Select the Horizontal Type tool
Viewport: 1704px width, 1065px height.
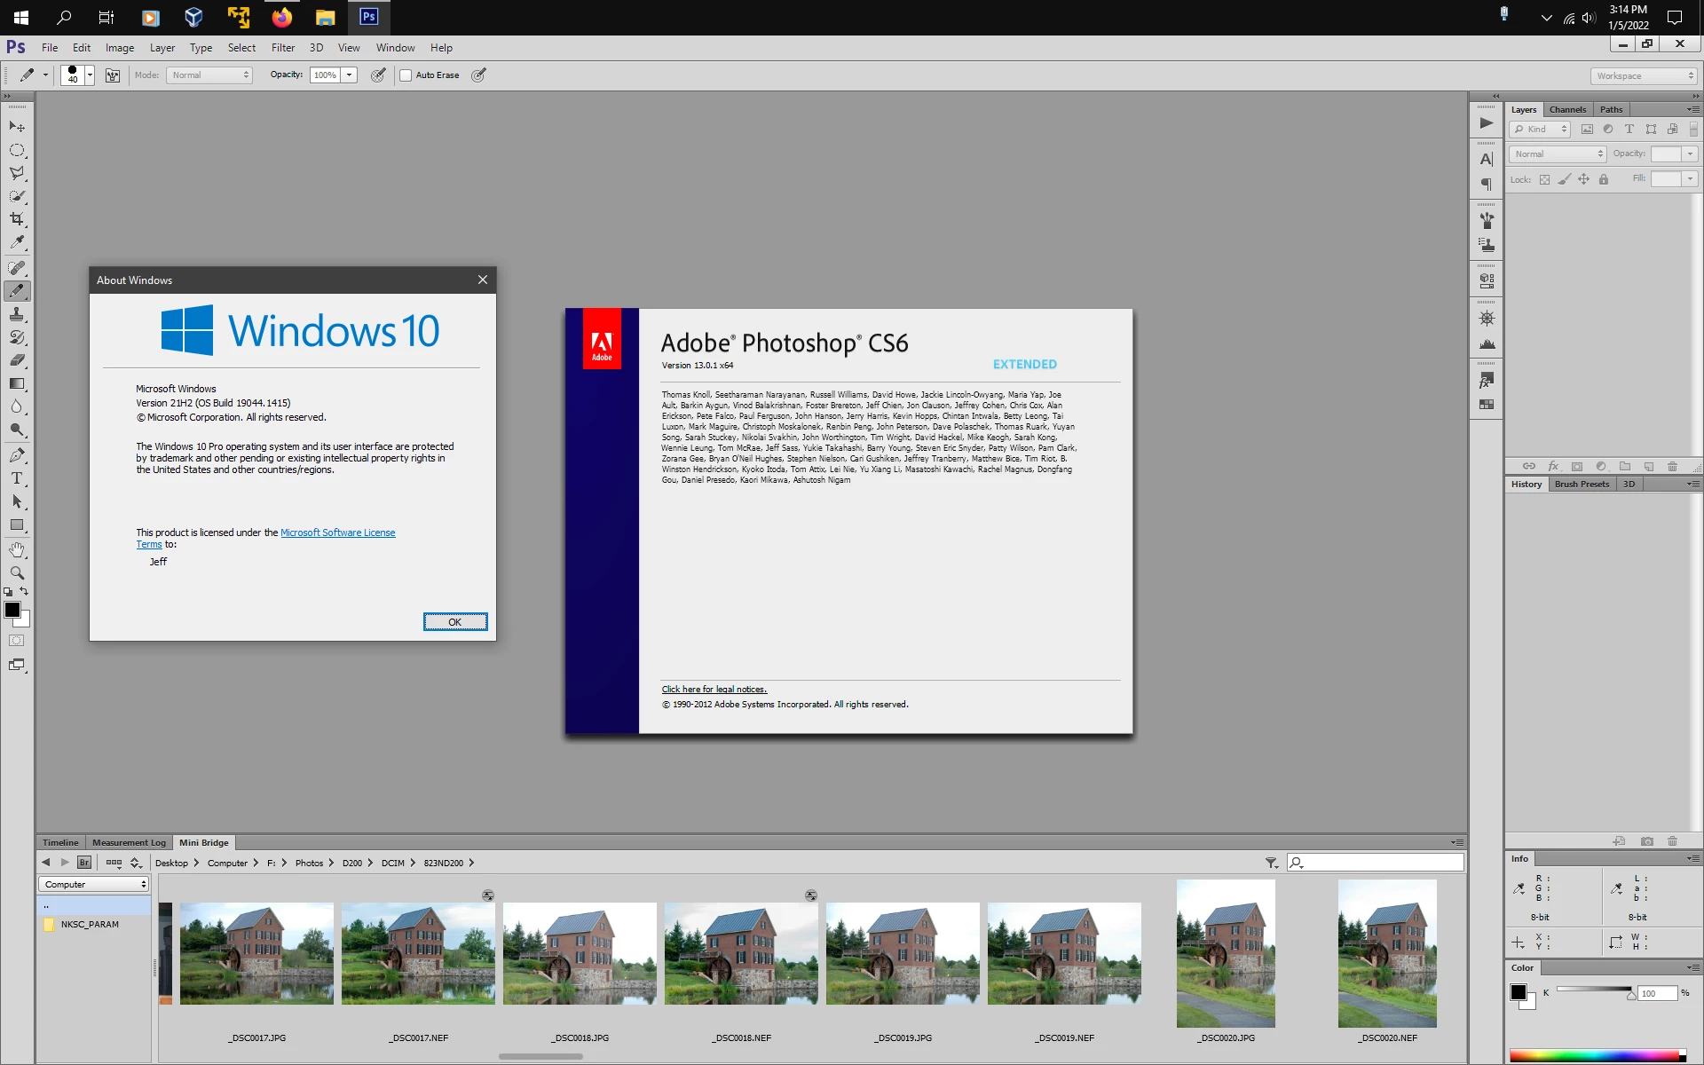coord(17,478)
